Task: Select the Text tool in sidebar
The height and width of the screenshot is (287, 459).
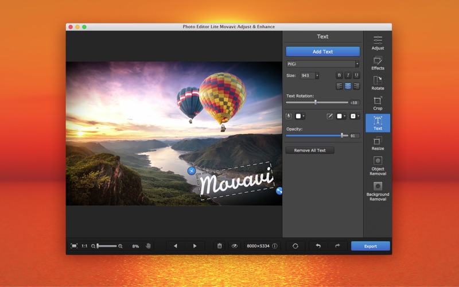Action: [x=378, y=123]
